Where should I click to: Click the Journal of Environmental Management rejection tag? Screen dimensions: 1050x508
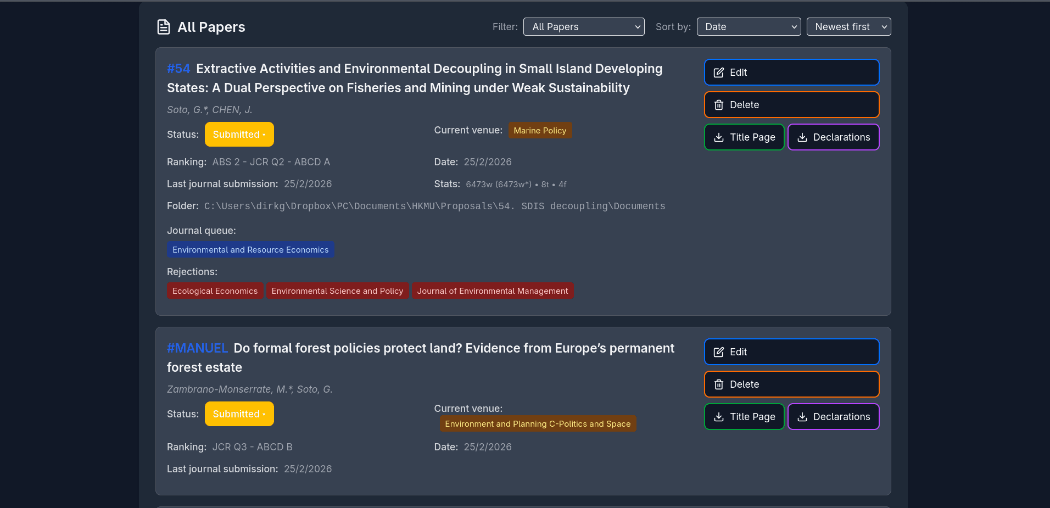(x=493, y=291)
